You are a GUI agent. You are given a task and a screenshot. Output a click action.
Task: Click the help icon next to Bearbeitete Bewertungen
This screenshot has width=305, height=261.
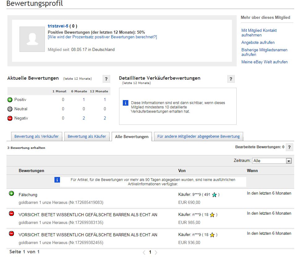point(289,147)
